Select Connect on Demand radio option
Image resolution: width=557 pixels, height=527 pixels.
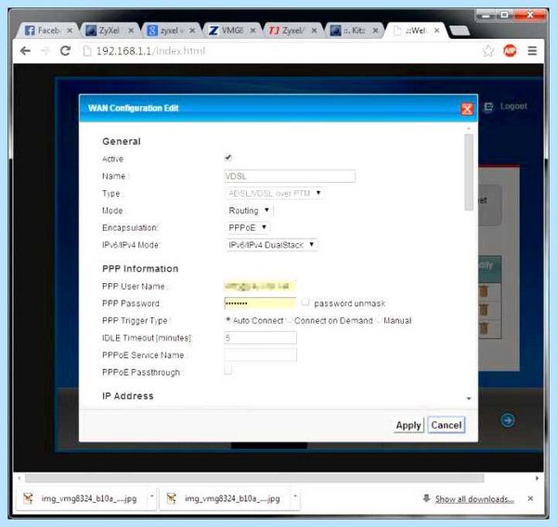coord(290,319)
